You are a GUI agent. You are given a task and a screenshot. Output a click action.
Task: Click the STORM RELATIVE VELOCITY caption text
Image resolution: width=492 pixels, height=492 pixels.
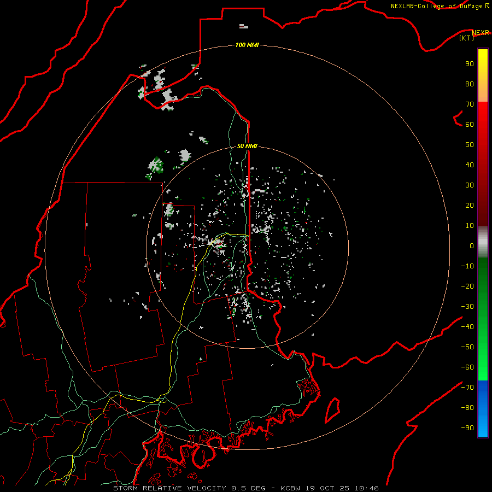tap(169, 488)
